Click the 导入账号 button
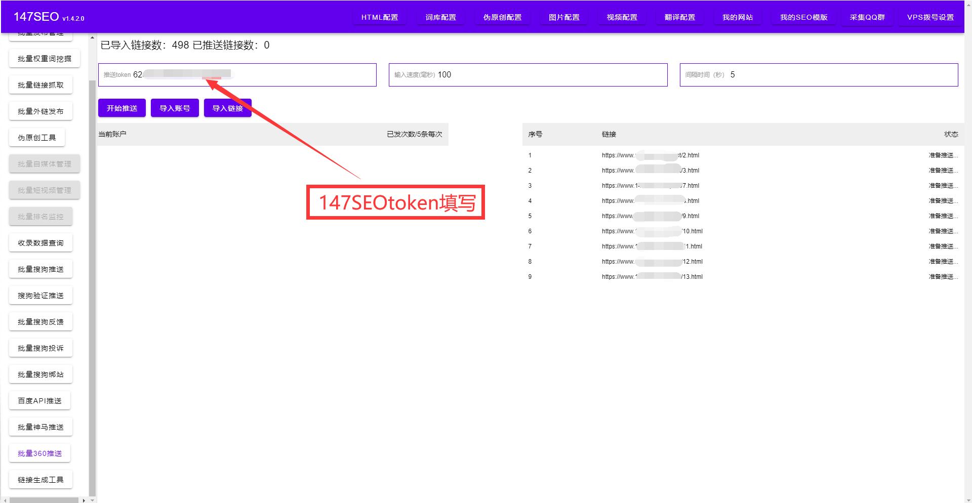Image resolution: width=972 pixels, height=503 pixels. coord(175,108)
